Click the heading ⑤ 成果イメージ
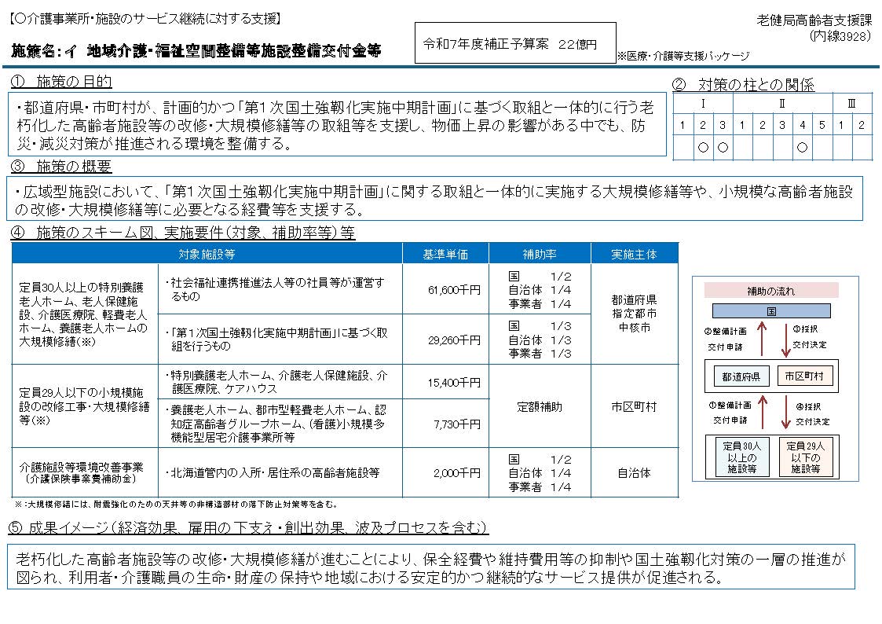The width and height of the screenshot is (882, 624). click(x=248, y=528)
